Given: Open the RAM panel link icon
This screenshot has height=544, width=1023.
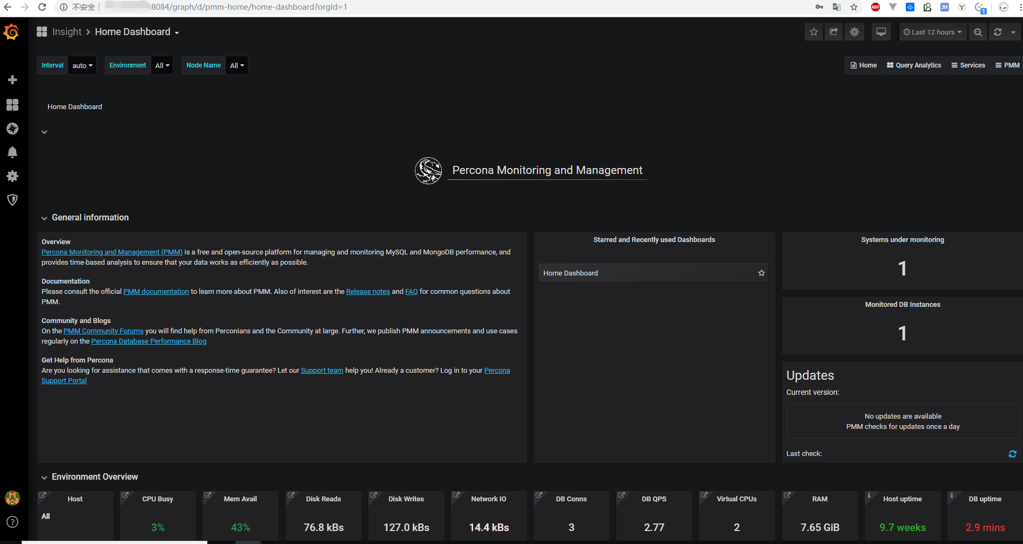Looking at the screenshot, I should 787,495.
